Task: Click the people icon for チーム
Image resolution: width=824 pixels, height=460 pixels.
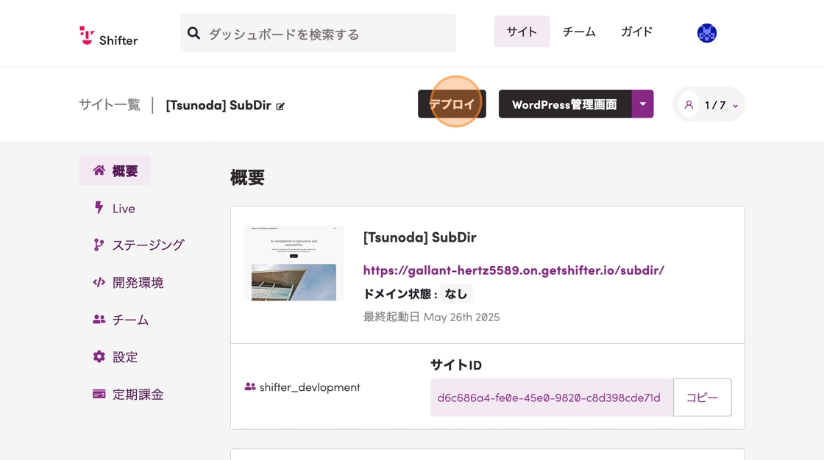Action: tap(99, 319)
